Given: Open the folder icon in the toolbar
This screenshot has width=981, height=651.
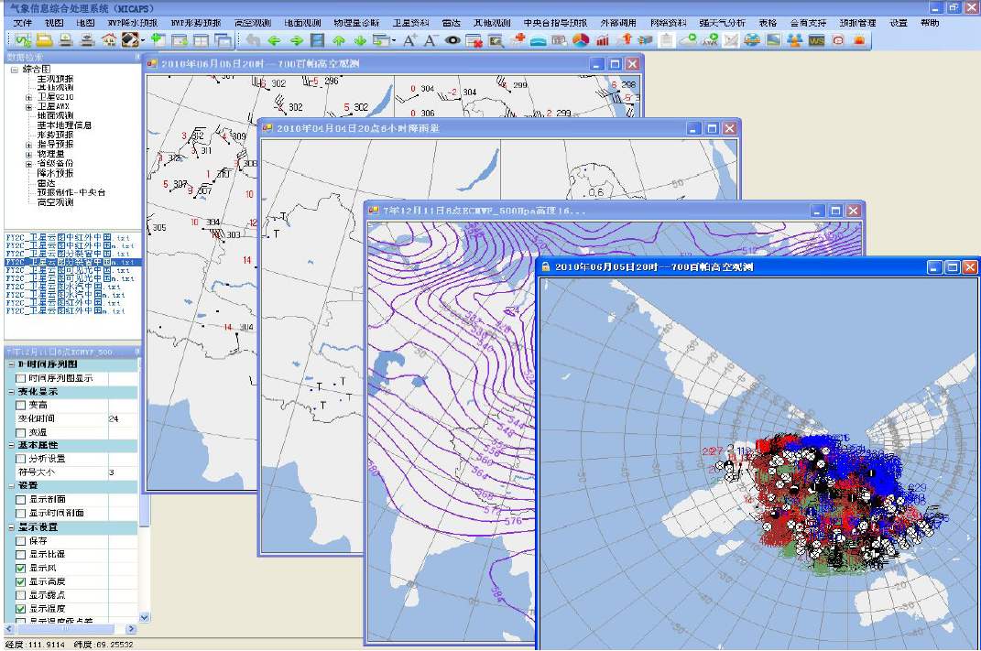Looking at the screenshot, I should point(44,40).
